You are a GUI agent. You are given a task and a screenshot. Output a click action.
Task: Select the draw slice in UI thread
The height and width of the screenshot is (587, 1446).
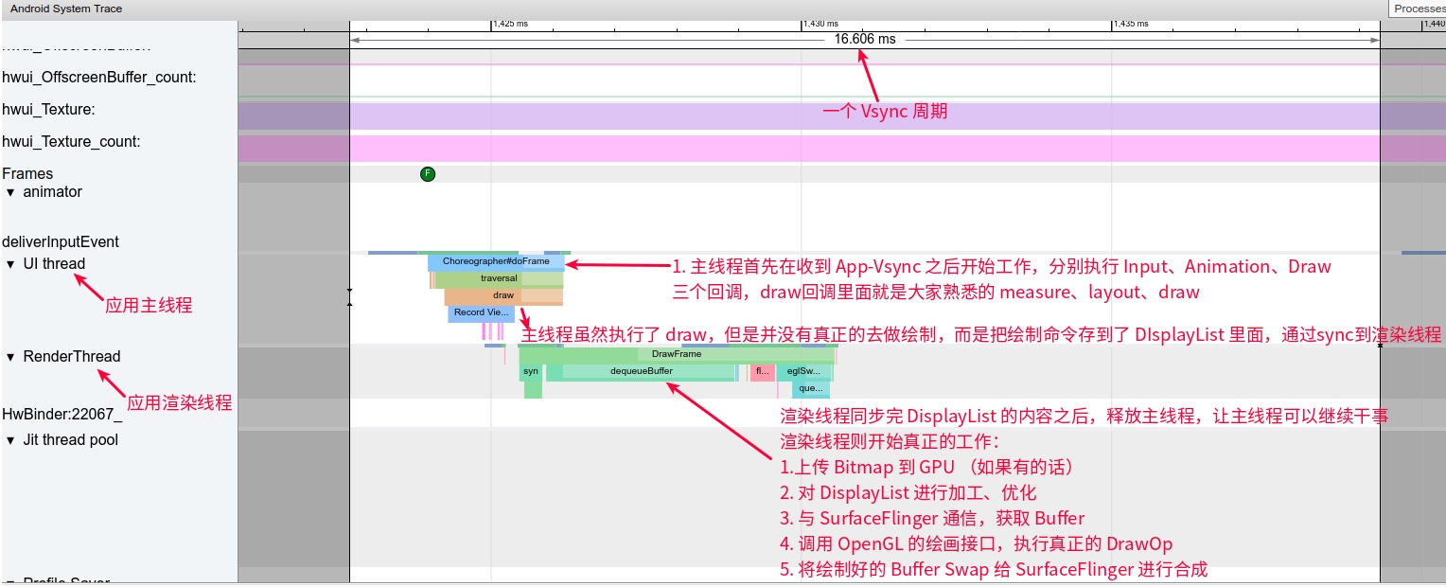[504, 294]
